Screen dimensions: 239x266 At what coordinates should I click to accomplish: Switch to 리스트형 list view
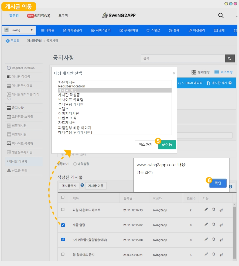pos(223,72)
